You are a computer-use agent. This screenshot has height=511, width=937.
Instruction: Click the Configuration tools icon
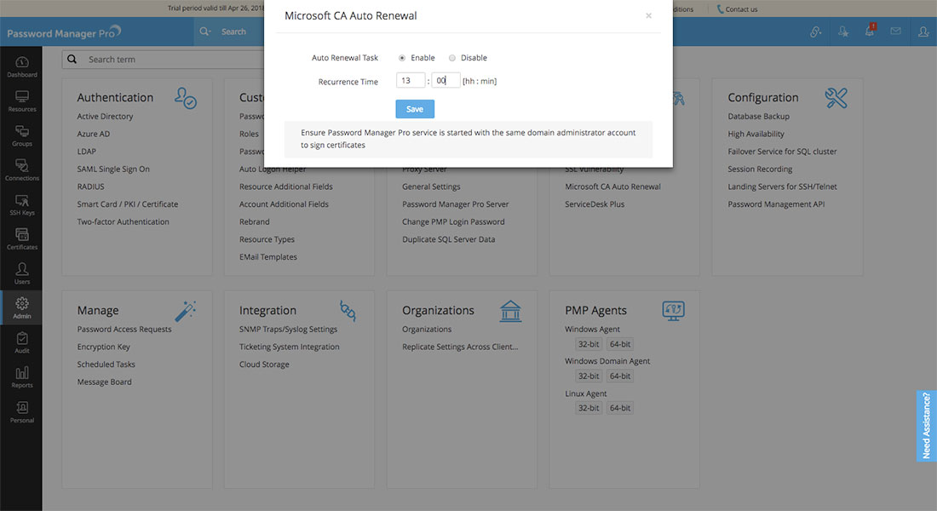836,98
